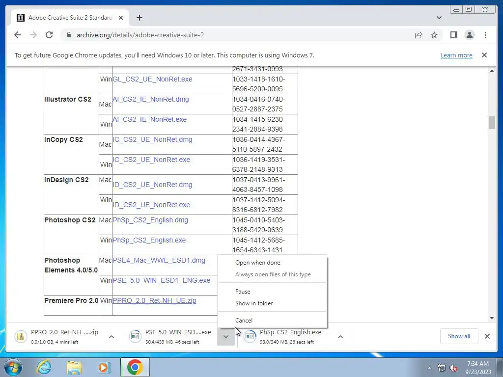Go back to the previous page
503x377 pixels.
pyautogui.click(x=18, y=35)
